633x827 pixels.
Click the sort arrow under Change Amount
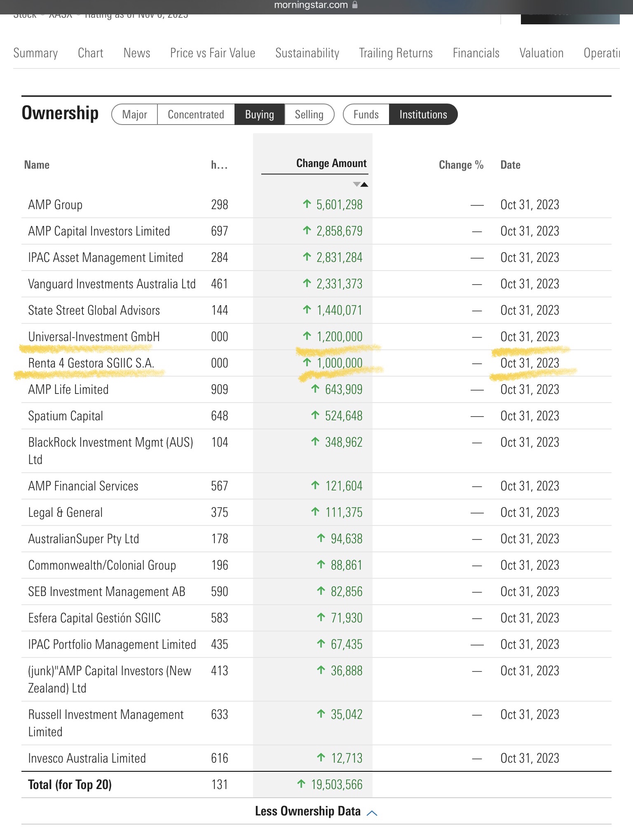click(361, 184)
